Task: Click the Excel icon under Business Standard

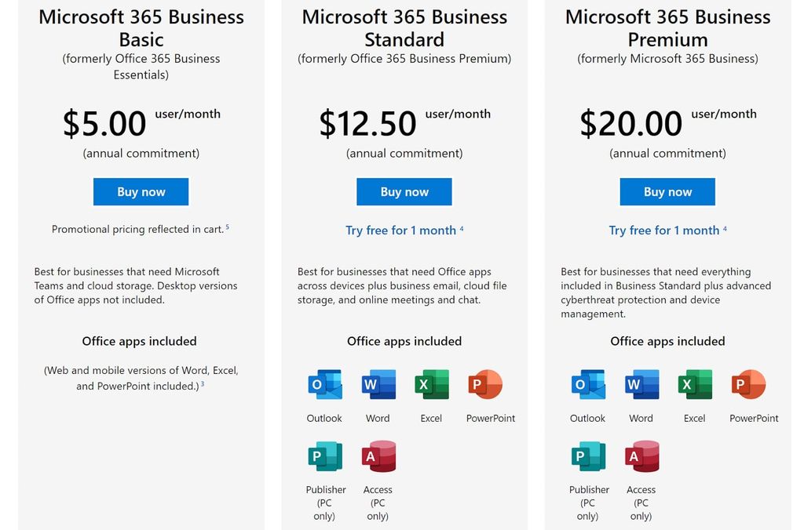Action: pos(431,384)
